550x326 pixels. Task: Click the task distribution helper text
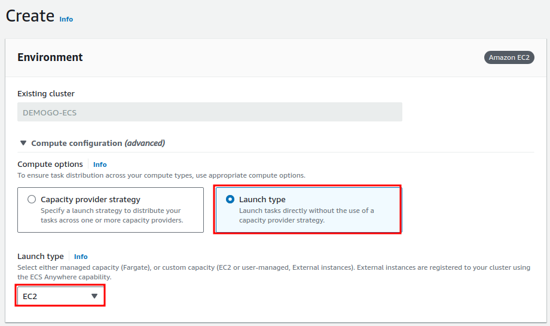coord(161,175)
